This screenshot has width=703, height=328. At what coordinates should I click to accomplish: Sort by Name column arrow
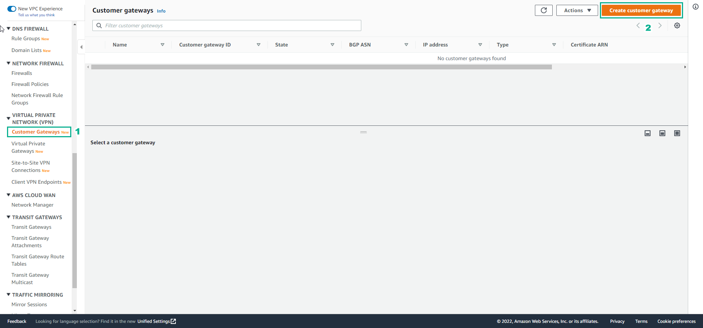click(163, 45)
